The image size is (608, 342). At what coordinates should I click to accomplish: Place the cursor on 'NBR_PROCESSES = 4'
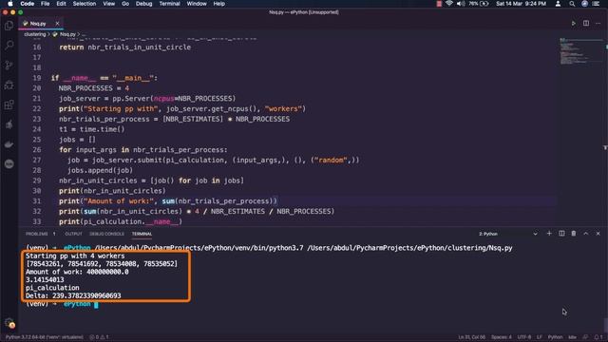(94, 88)
